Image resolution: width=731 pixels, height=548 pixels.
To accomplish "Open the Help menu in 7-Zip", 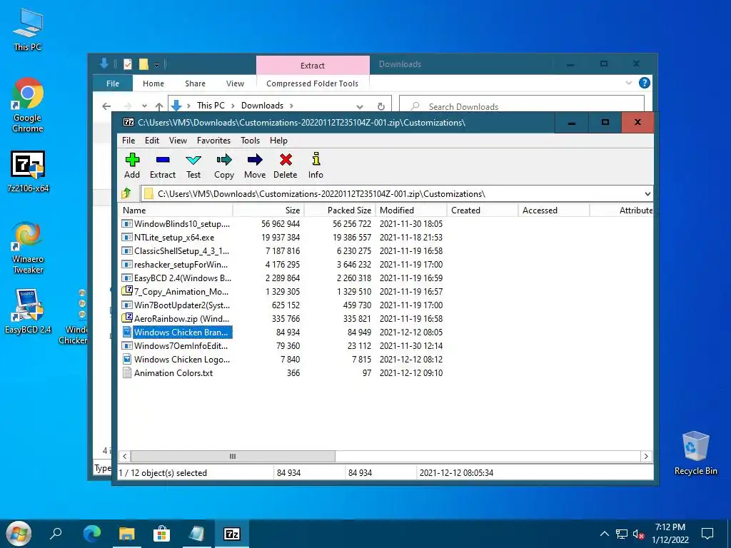I will [278, 141].
